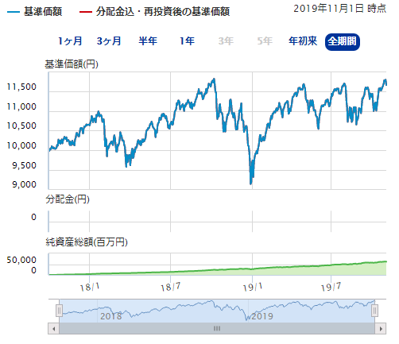The height and width of the screenshot is (344, 399).
Task: Click the 9,000 y-axis value
Action: click(x=24, y=184)
